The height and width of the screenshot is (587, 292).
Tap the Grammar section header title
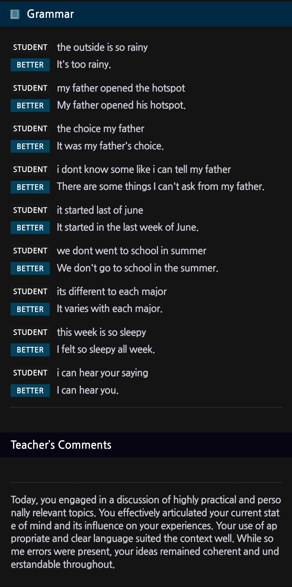[50, 14]
